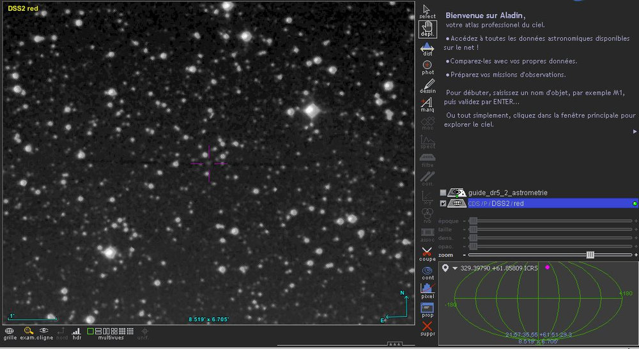
Task: Click the 'taille' slider handle
Action: [x=473, y=230]
